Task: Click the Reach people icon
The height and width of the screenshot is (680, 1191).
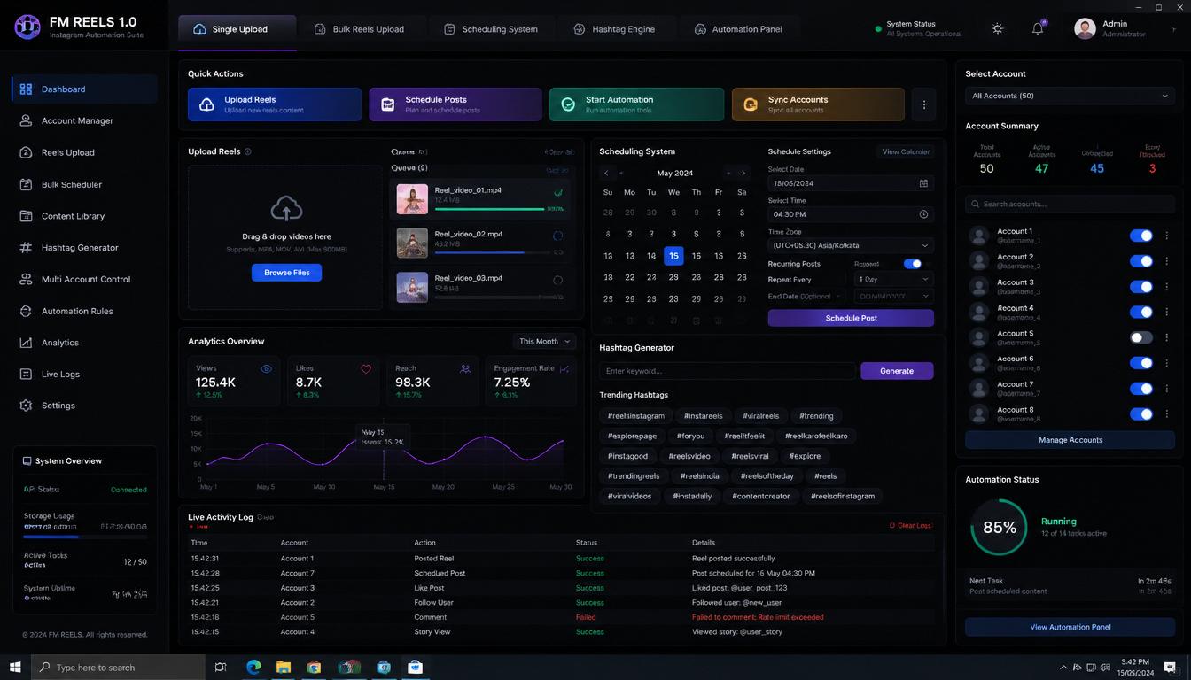Action: pos(465,369)
